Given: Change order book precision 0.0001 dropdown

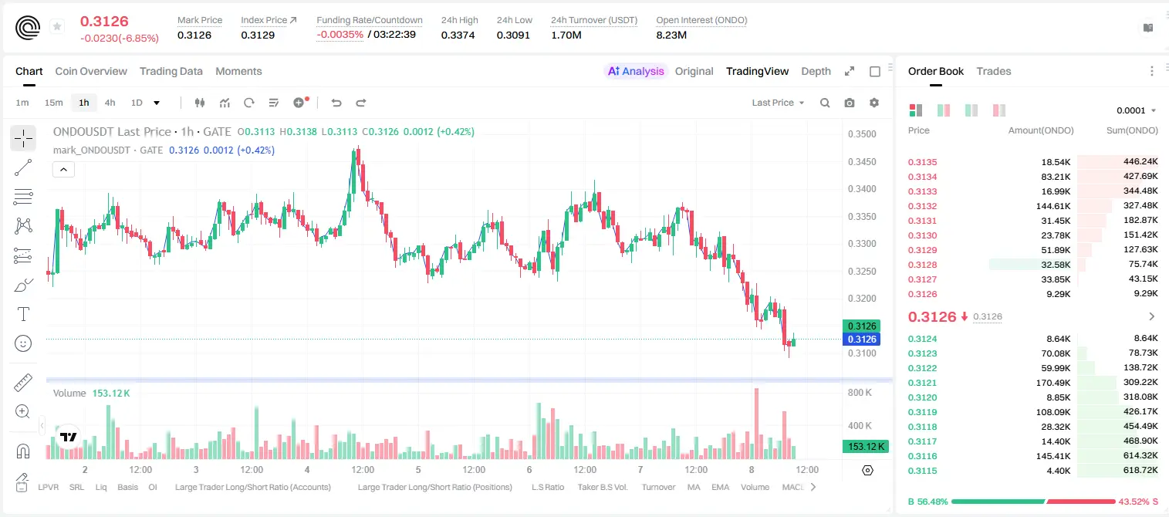Looking at the screenshot, I should (1137, 110).
